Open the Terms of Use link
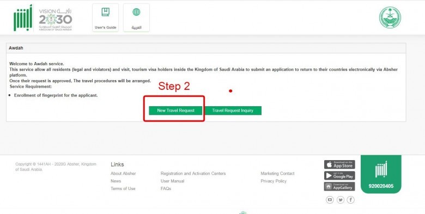Viewport: 425px width, 214px height. pyautogui.click(x=123, y=188)
